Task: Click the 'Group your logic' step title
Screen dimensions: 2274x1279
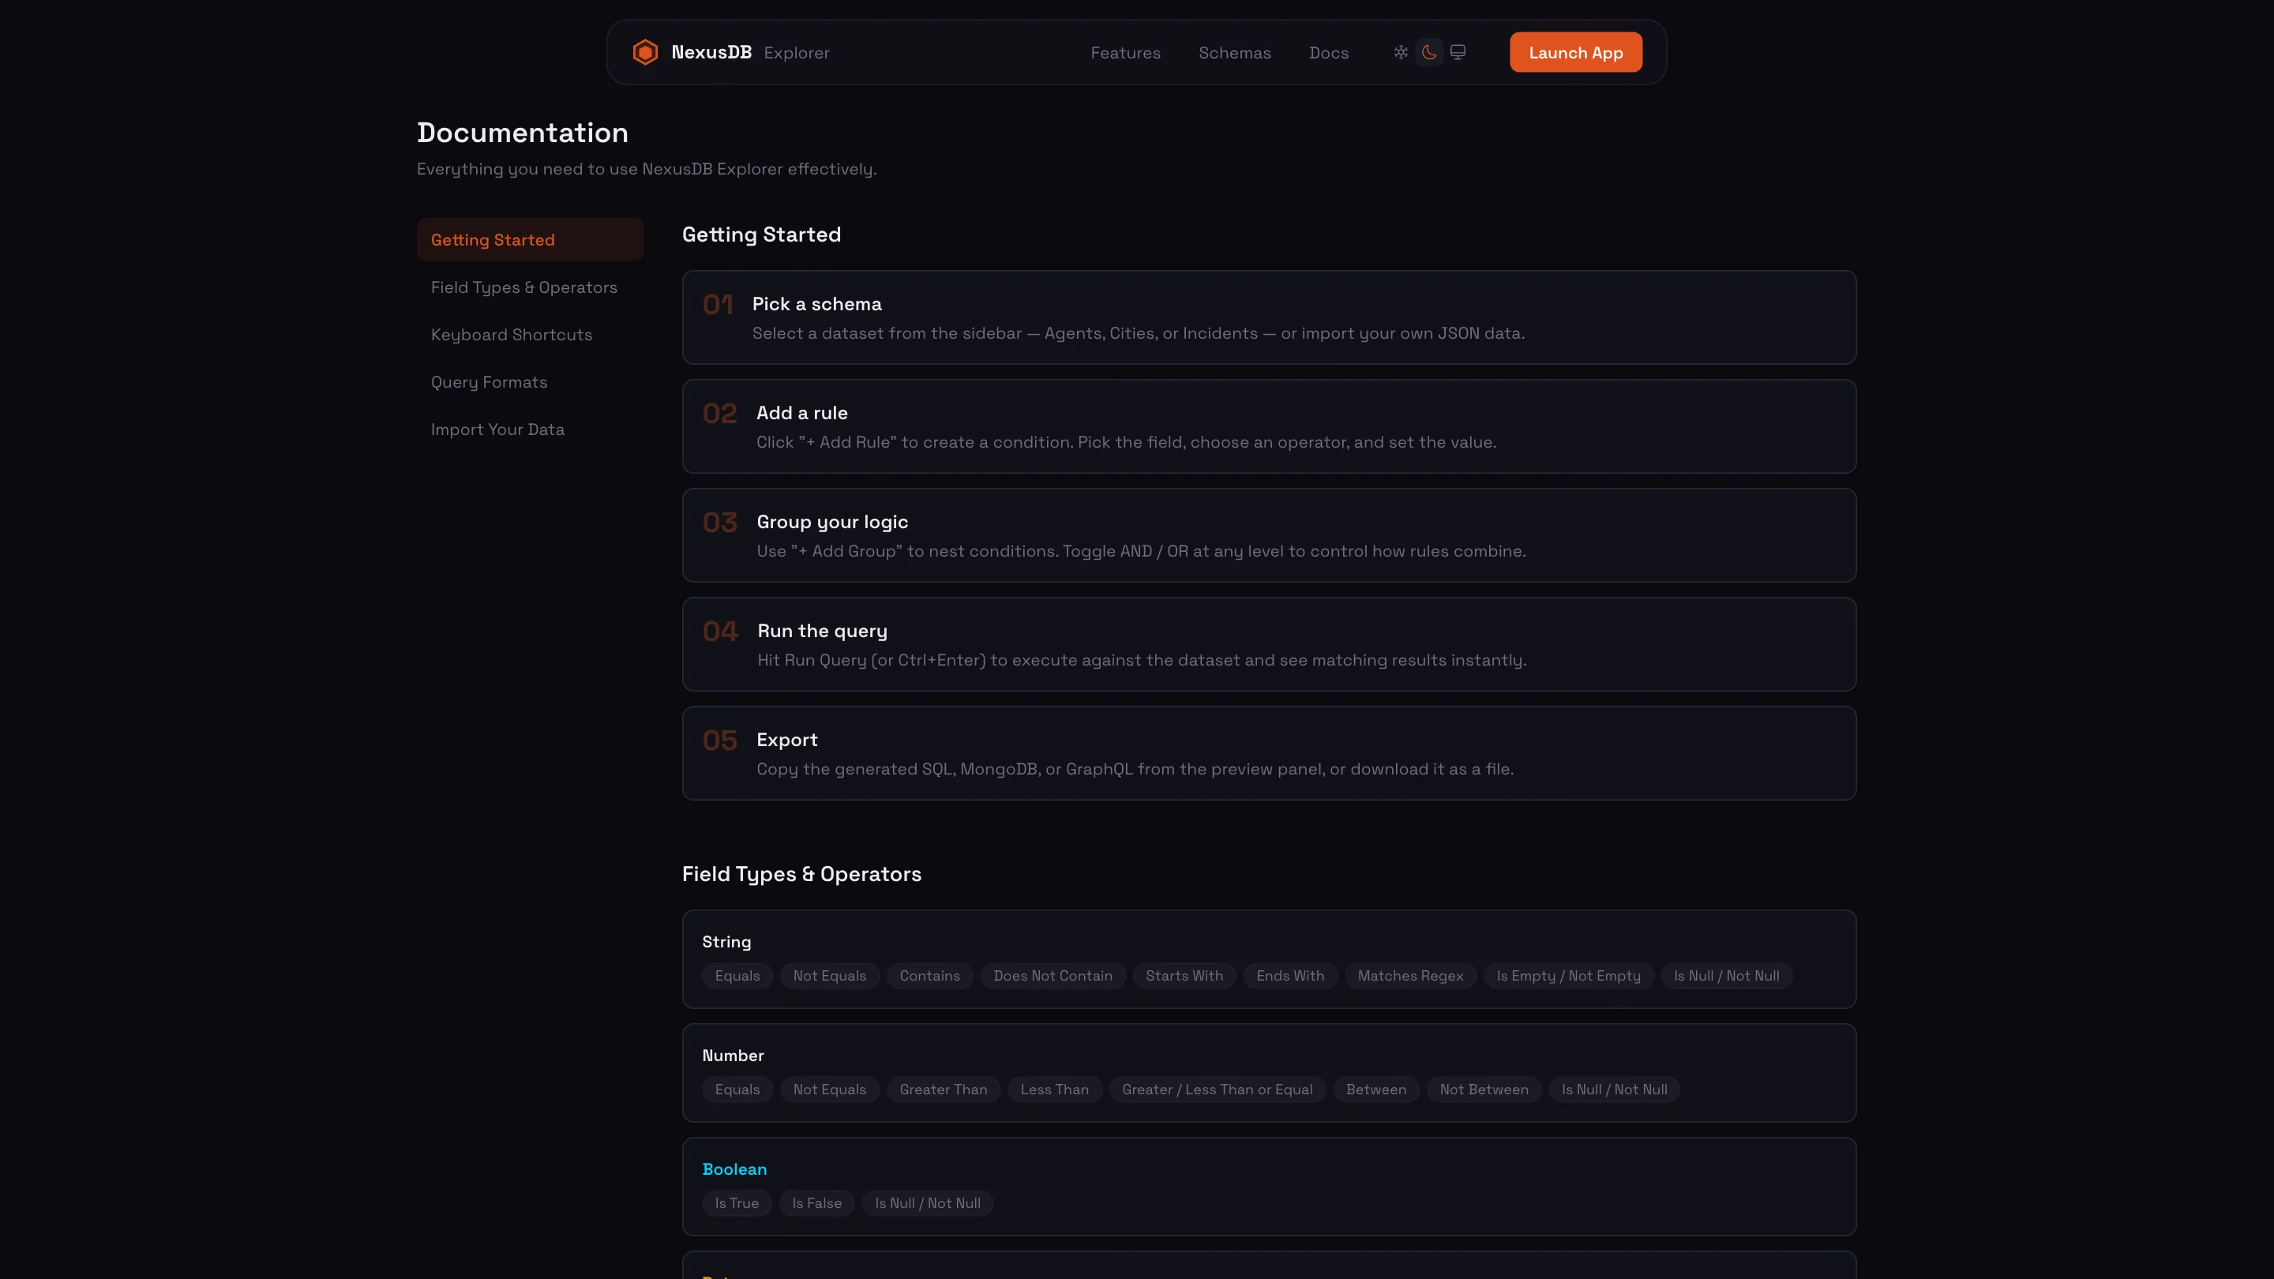Action: 831,522
